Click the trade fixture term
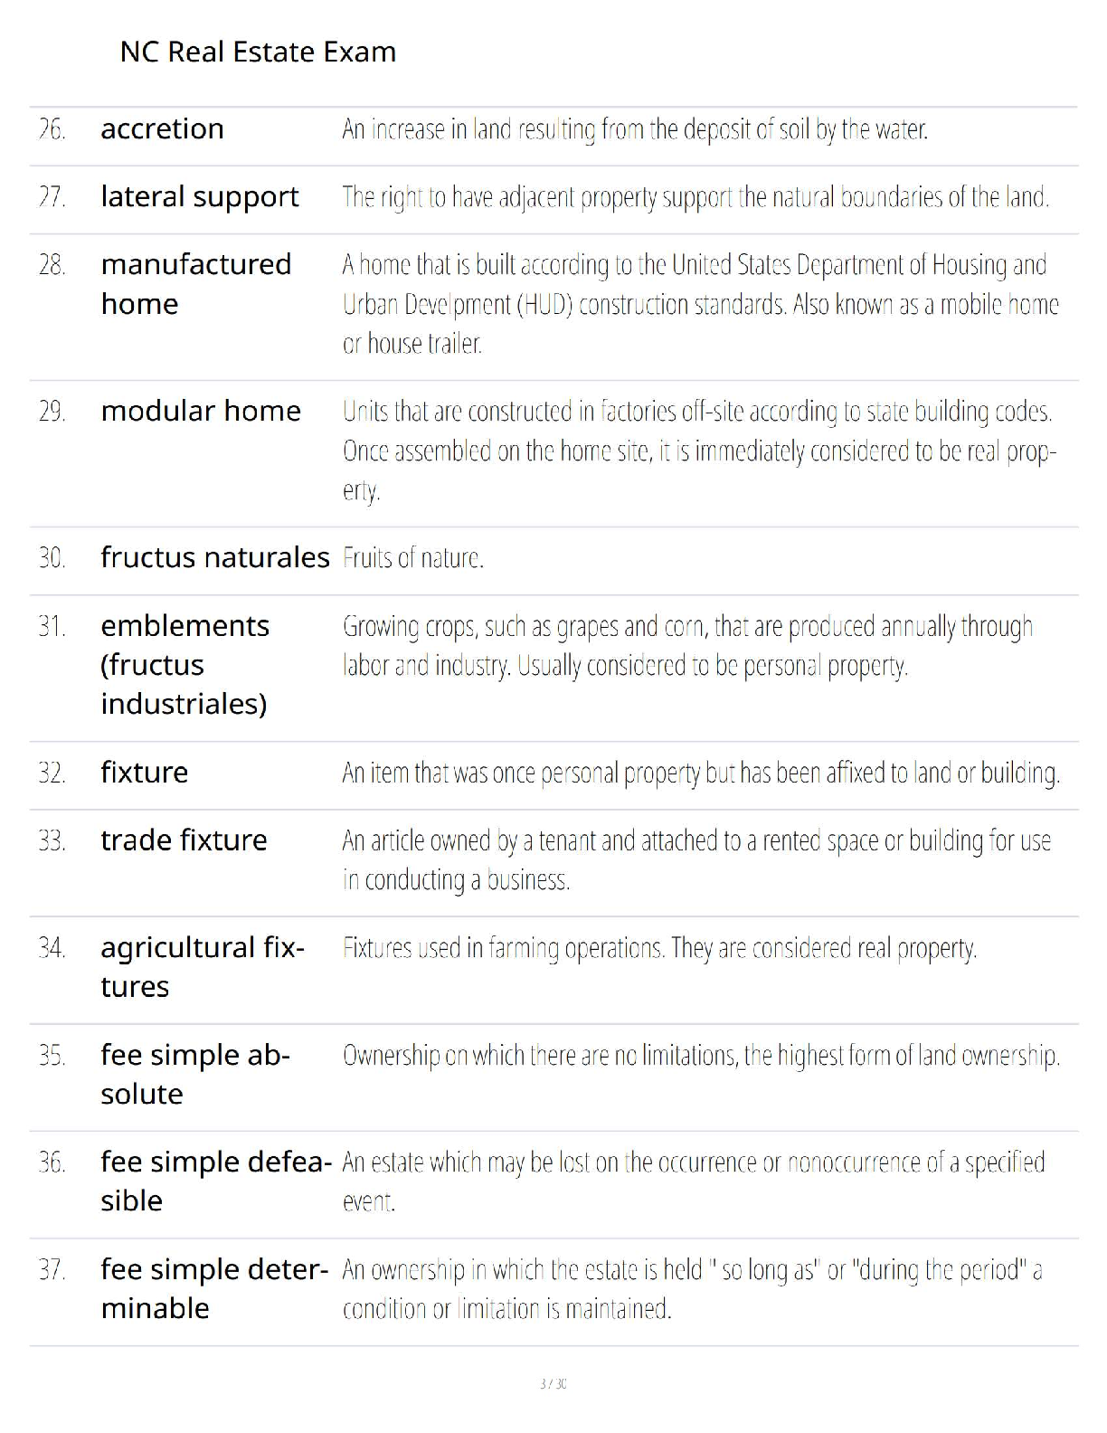Image resolution: width=1107 pixels, height=1433 pixels. coord(184,840)
